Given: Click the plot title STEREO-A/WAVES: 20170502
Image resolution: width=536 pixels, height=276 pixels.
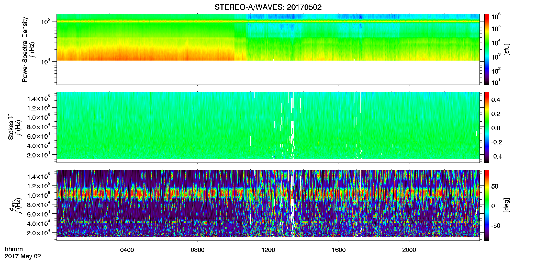Looking at the screenshot, I should point(268,7).
